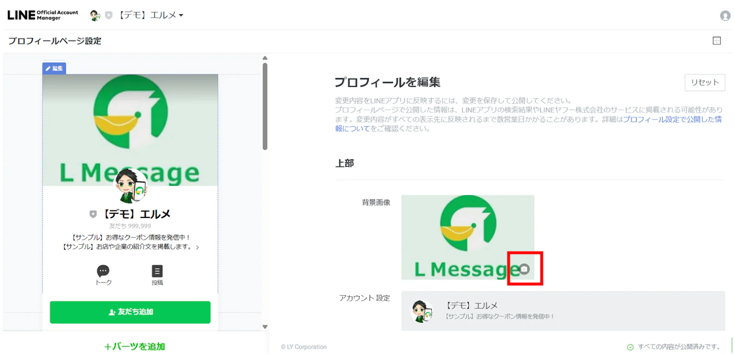Expand the preview description chevron arrow
This screenshot has width=735, height=355.
[x=198, y=247]
